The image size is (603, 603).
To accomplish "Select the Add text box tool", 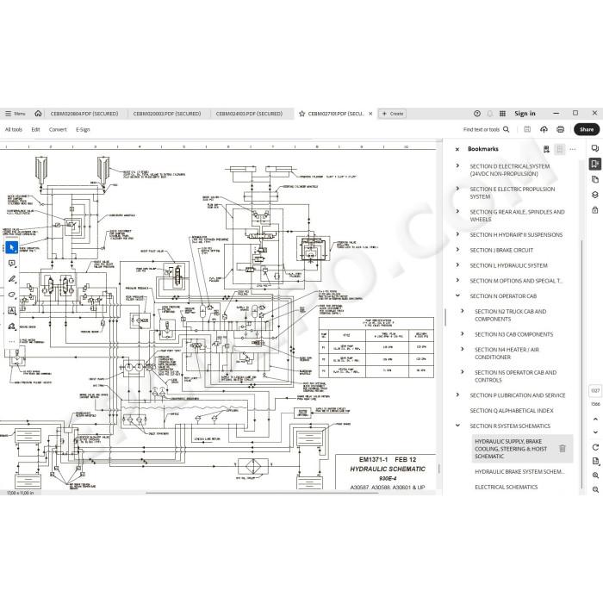I will click(12, 311).
